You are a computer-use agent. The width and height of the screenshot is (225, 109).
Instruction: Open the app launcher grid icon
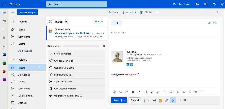tap(4, 4)
